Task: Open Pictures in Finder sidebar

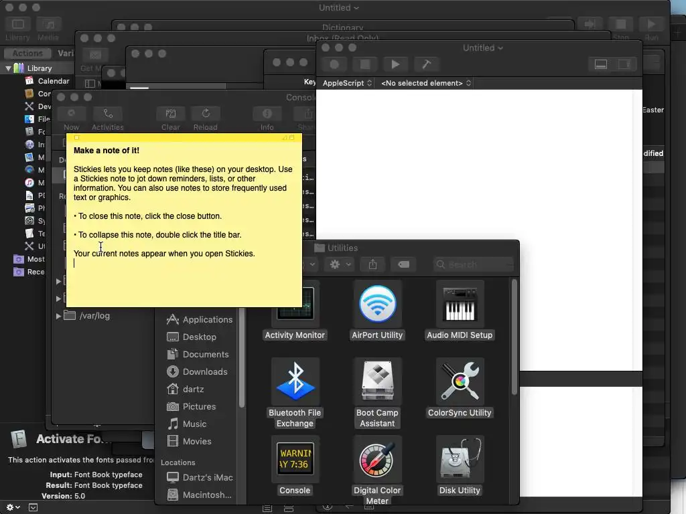Action: coord(192,406)
